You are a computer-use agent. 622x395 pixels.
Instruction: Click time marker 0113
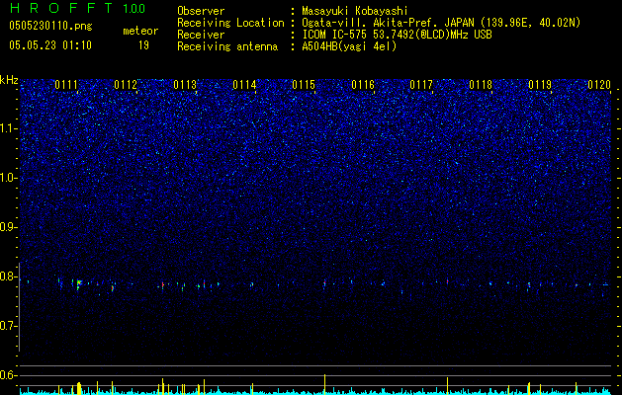[x=185, y=85]
